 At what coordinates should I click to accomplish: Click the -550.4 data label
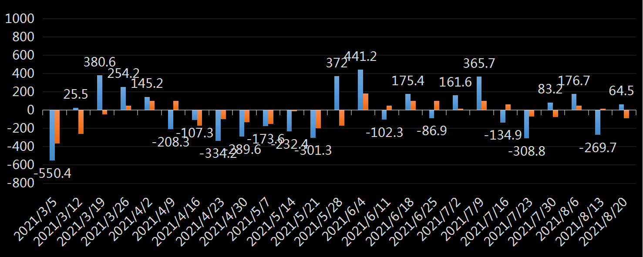(x=53, y=174)
